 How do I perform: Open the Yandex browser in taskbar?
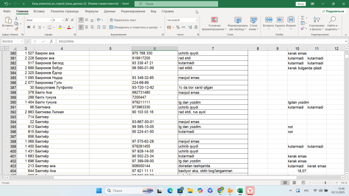point(250,191)
